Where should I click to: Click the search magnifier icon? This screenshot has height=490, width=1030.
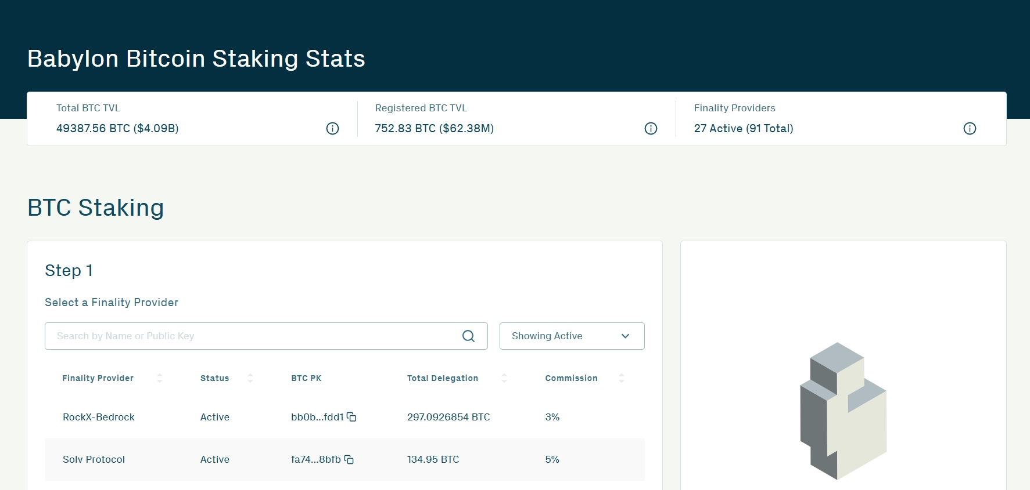pyautogui.click(x=468, y=336)
